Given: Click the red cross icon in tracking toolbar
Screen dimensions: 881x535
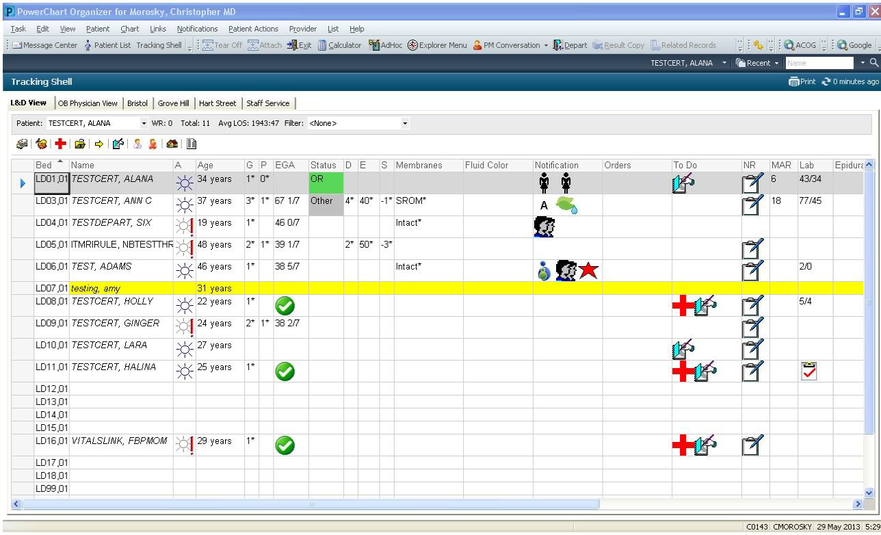Looking at the screenshot, I should tap(61, 143).
